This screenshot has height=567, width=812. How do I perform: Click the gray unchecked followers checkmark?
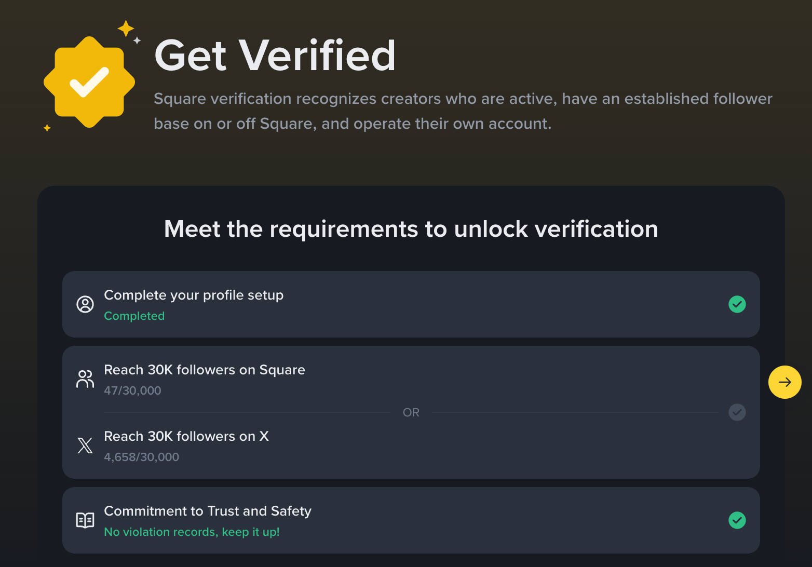pos(737,412)
